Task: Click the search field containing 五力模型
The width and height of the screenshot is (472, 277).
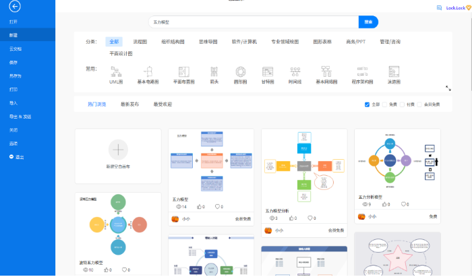Action: point(254,22)
